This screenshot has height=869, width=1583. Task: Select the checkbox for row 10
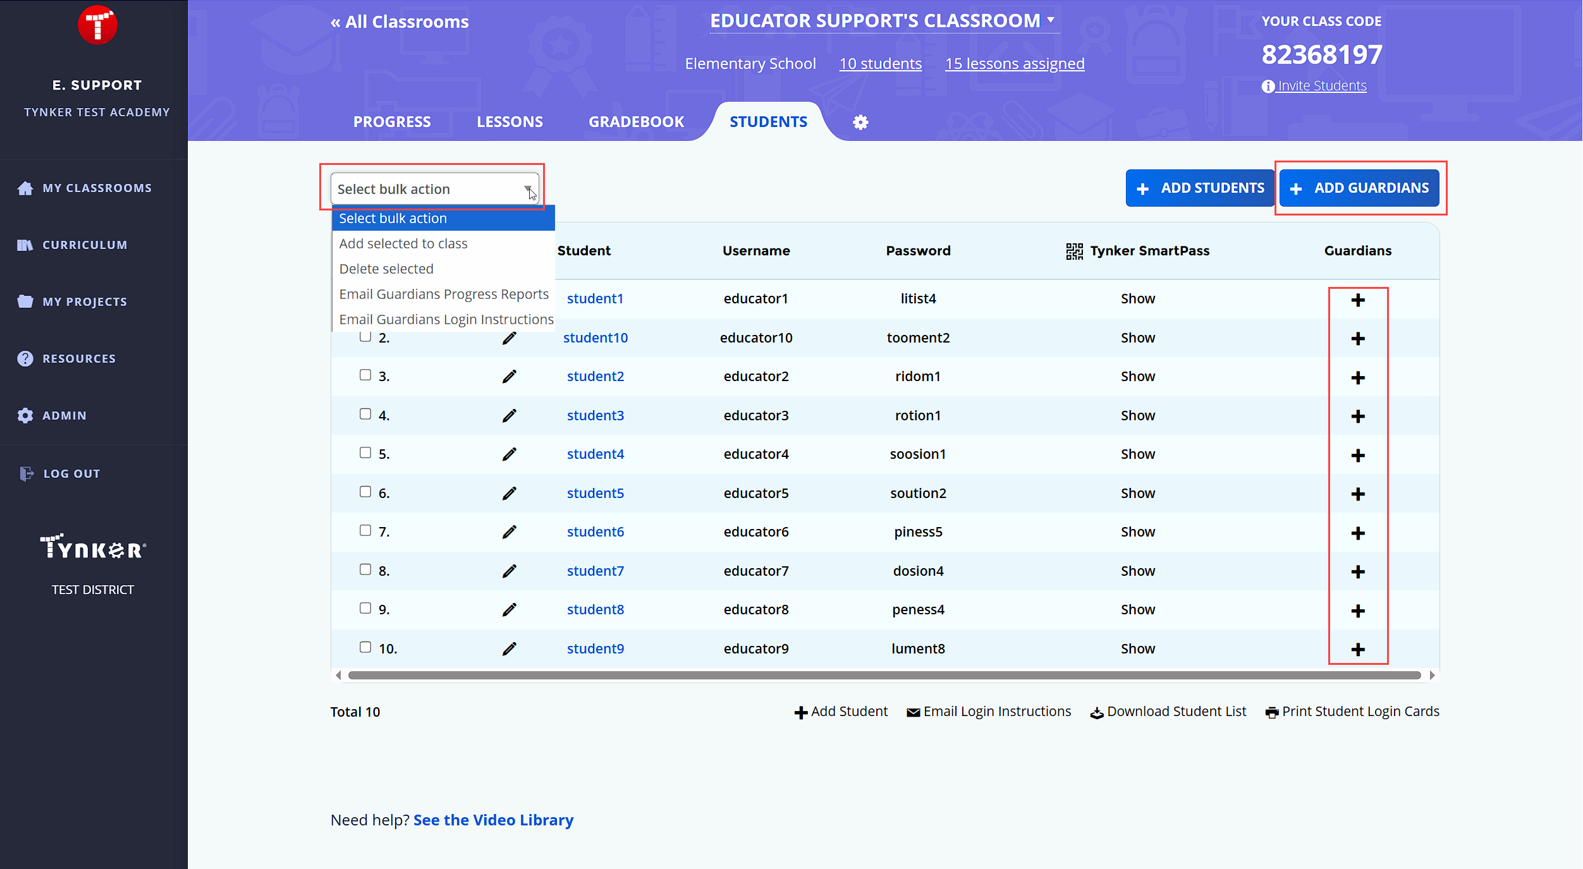click(x=365, y=647)
